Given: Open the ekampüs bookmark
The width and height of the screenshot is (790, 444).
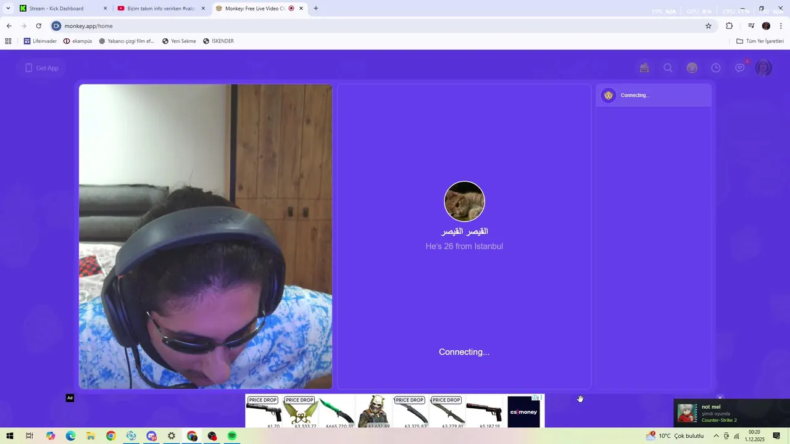Looking at the screenshot, I should pos(78,41).
